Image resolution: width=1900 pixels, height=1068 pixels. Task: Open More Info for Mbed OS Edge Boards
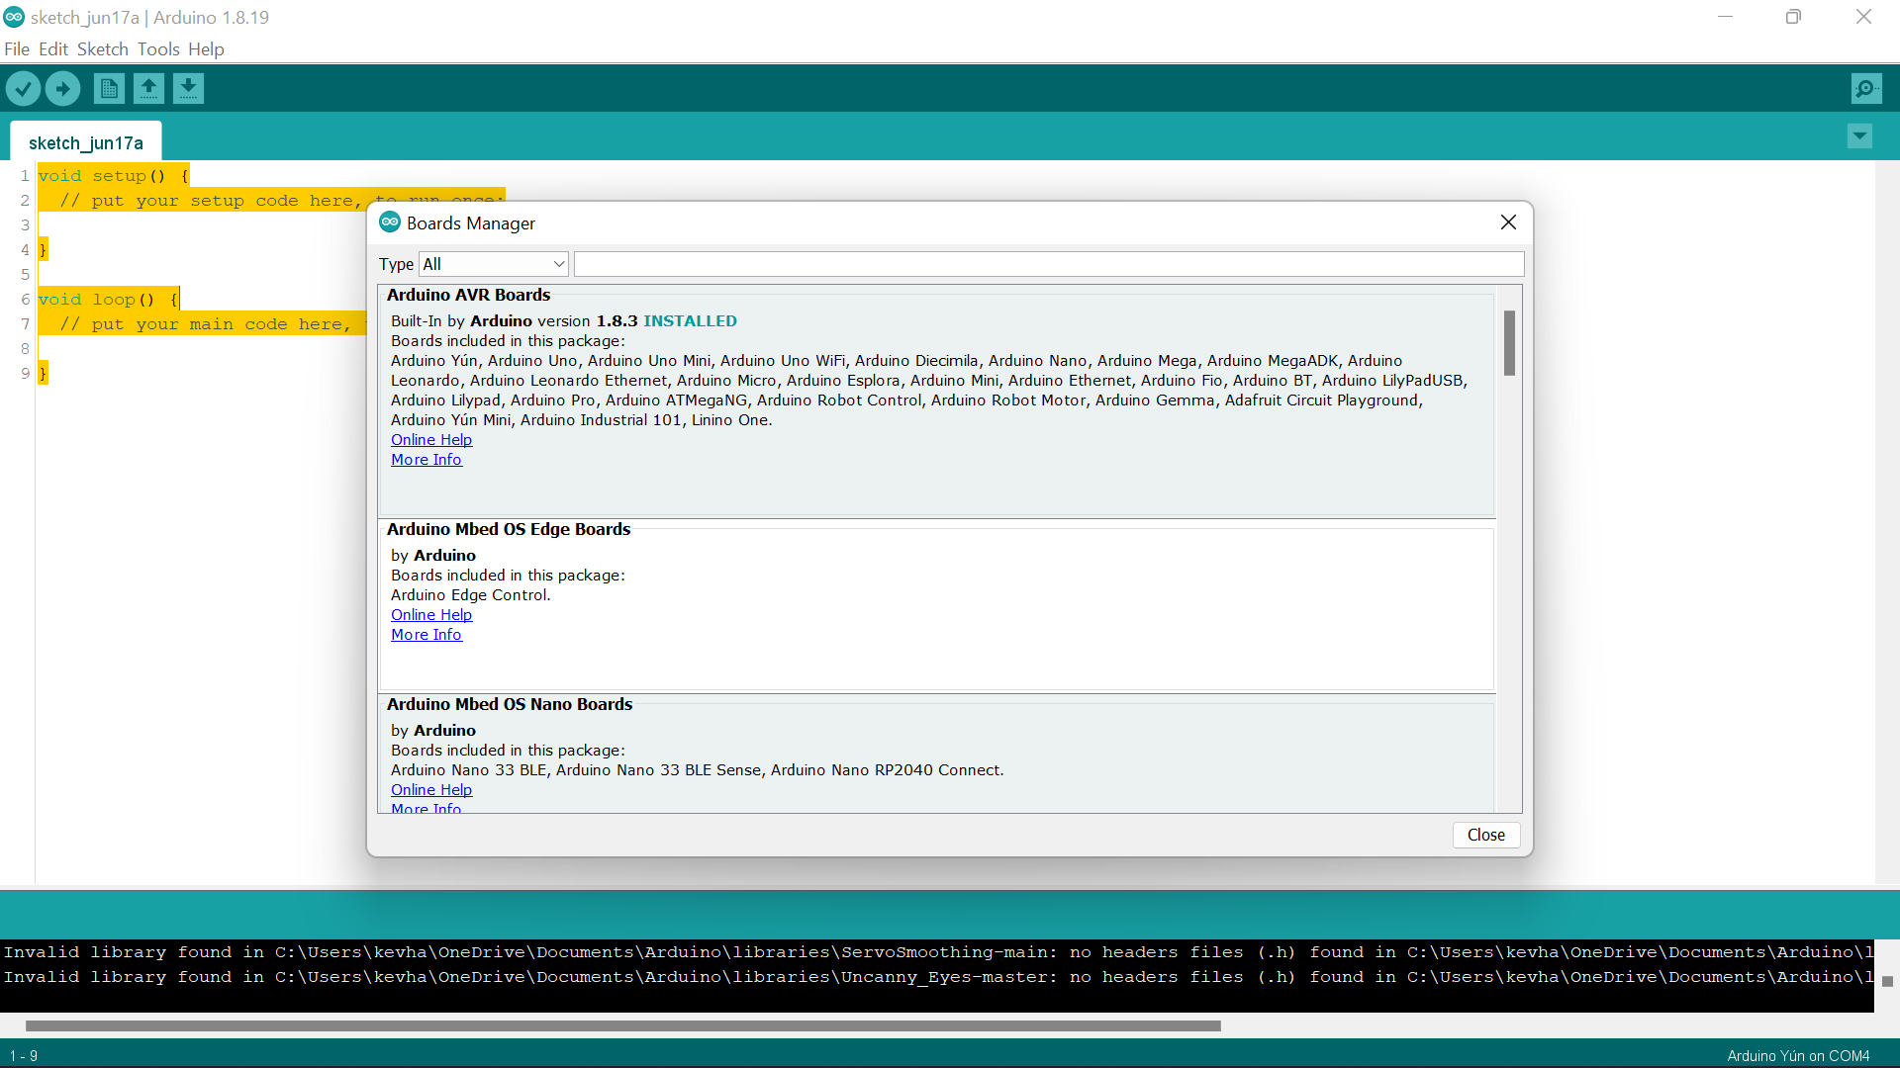[x=427, y=635]
